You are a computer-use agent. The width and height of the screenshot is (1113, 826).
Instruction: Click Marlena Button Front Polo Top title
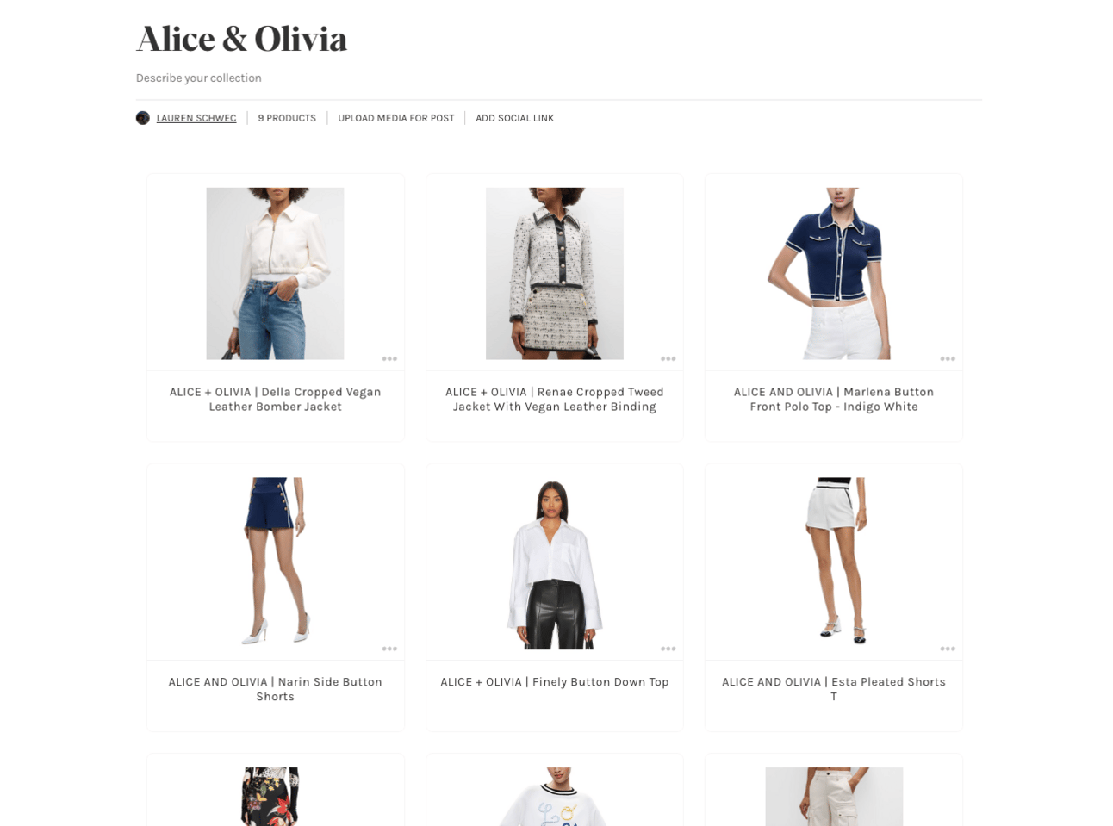834,399
